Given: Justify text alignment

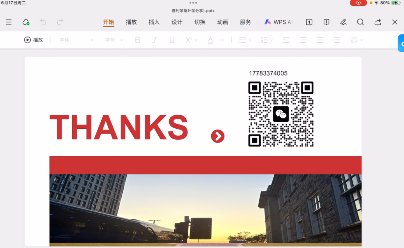Looking at the screenshot, I should point(337,40).
